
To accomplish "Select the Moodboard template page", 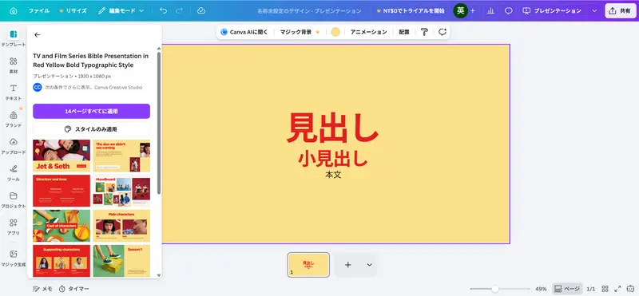I will coord(121,191).
